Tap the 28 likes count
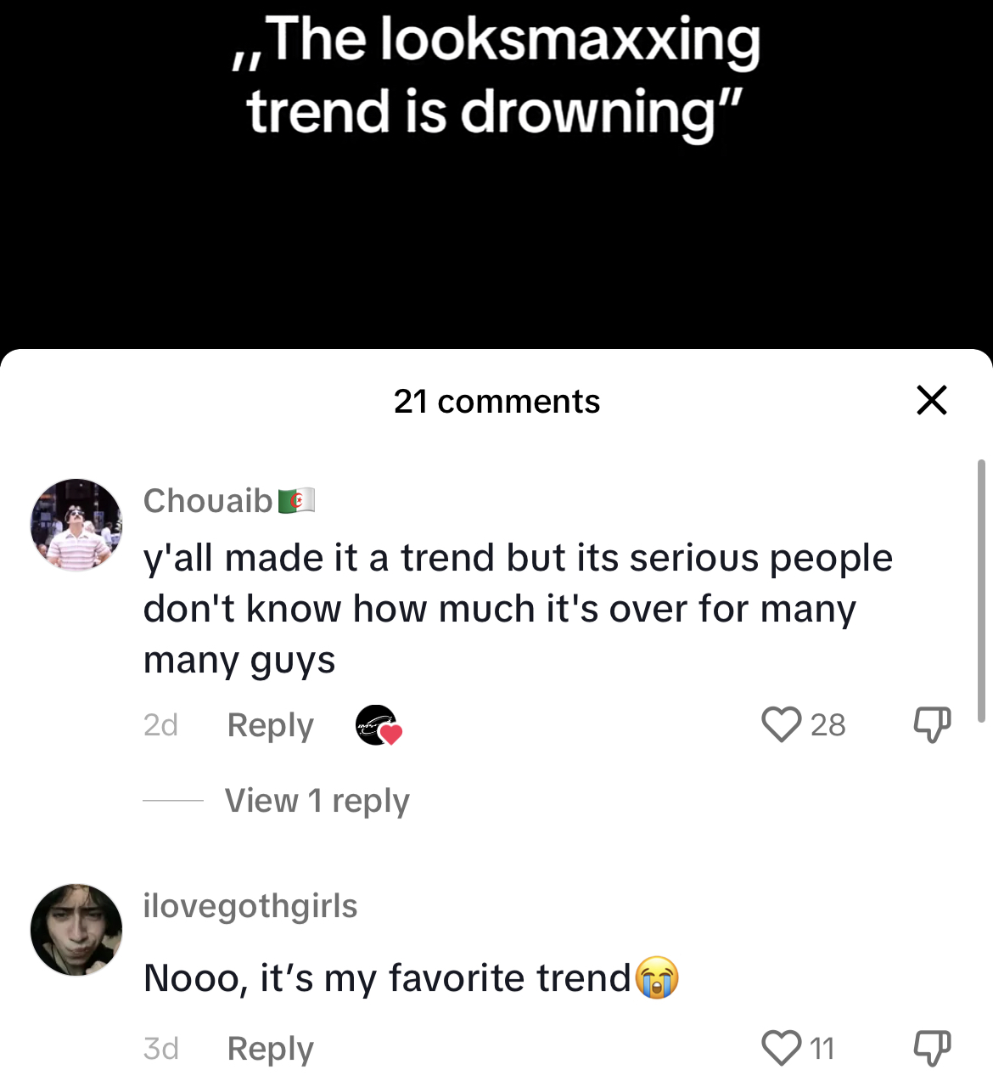This screenshot has width=993, height=1081. [827, 725]
